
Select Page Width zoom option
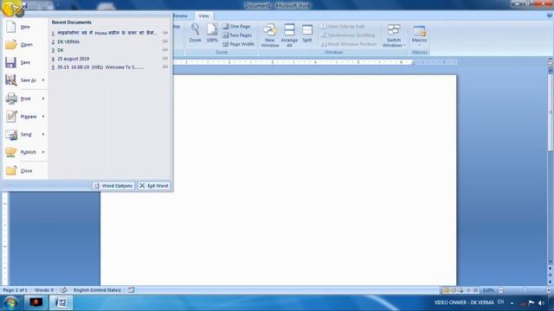click(239, 44)
